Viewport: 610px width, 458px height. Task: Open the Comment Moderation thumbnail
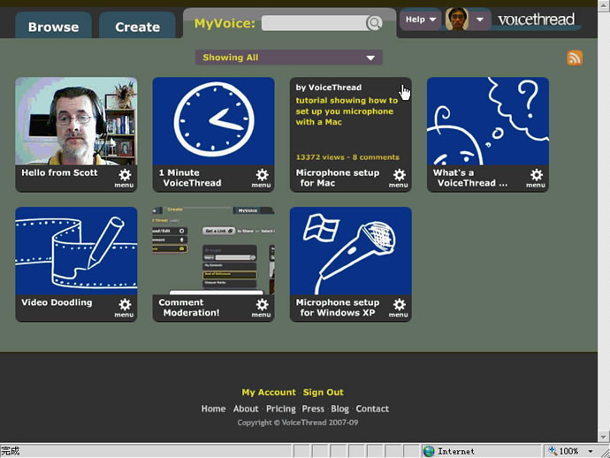pyautogui.click(x=214, y=251)
